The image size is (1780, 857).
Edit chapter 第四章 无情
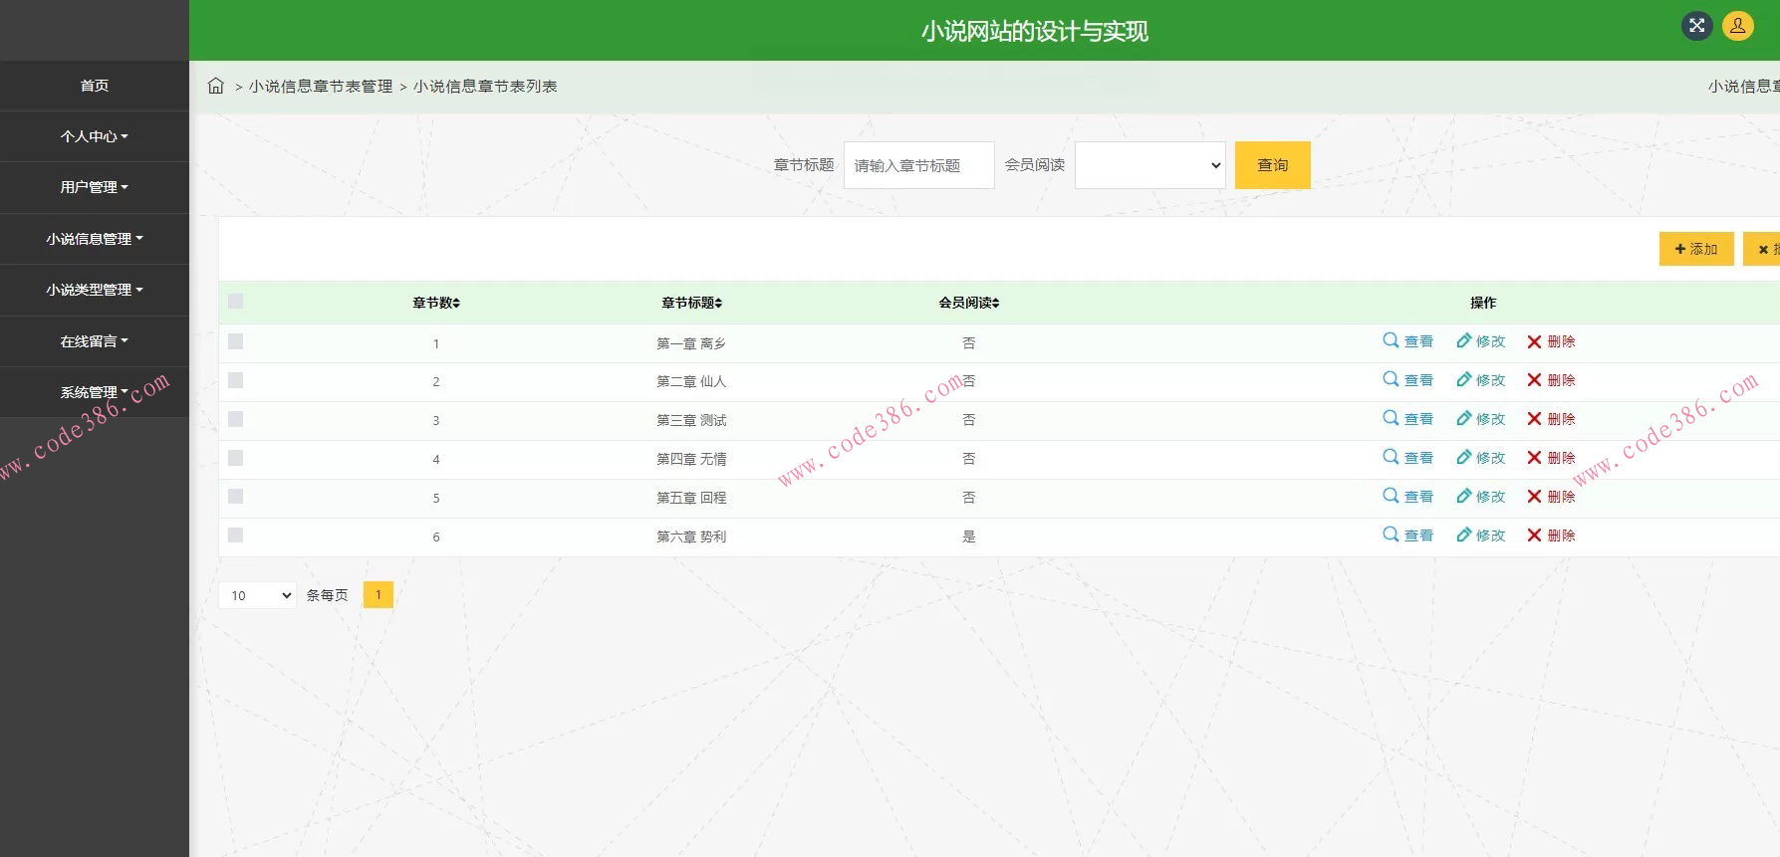[1480, 458]
